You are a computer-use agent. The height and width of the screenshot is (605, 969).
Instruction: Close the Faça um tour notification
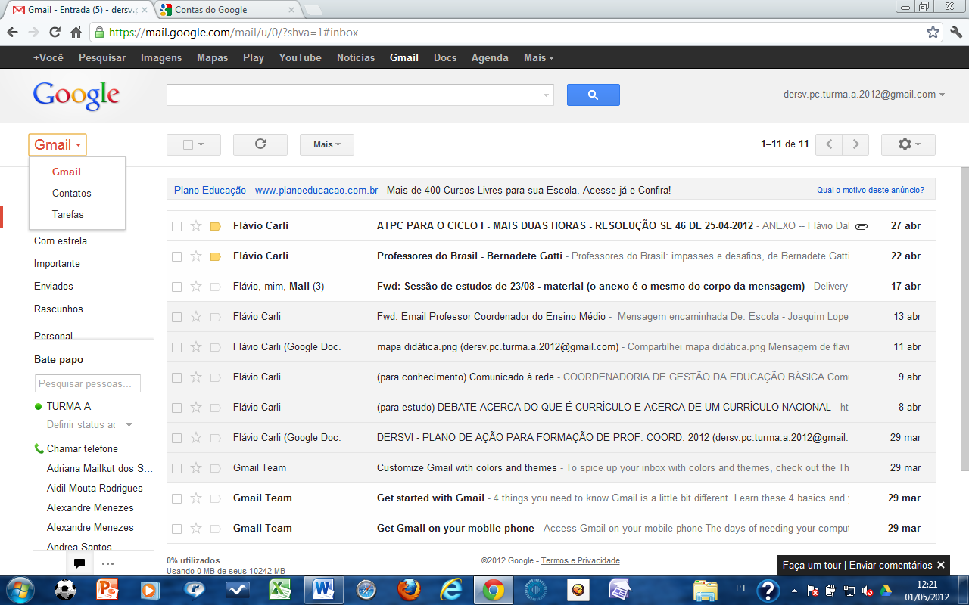tap(941, 565)
